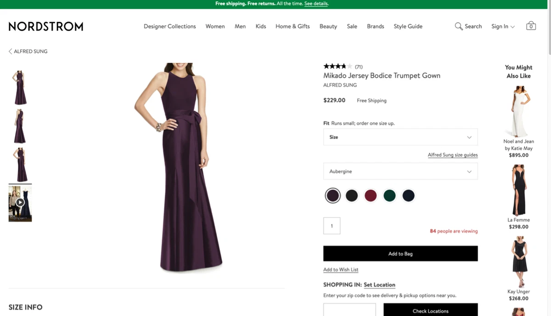Click the zip code input field

(x=349, y=310)
